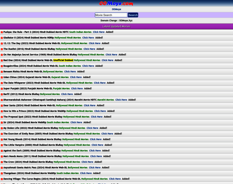This screenshot has height=184, width=233.
Task: Click the red bullet icon beside Mars Needs Moms
Action: [2, 156]
